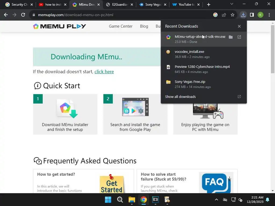Click the muted volume tray icon
This screenshot has height=206, width=275.
240,200
